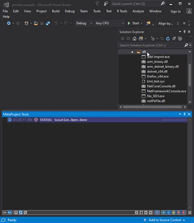Pin the Solution Explorer panel
Viewport: 194px width, 223px height.
[x=185, y=32]
